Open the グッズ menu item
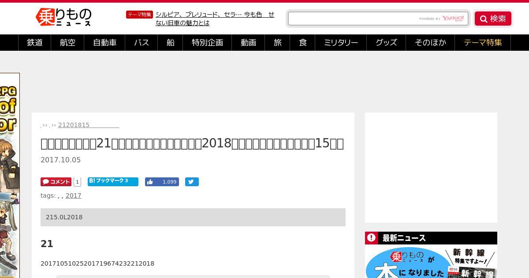 click(x=386, y=42)
